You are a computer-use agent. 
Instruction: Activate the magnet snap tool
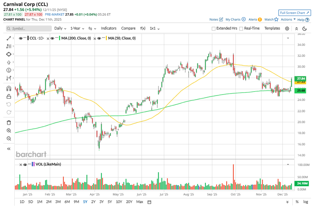[9, 88]
